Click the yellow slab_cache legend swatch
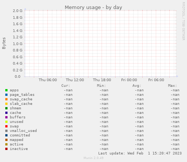This screenshot has height=162, width=187. coord(6,104)
